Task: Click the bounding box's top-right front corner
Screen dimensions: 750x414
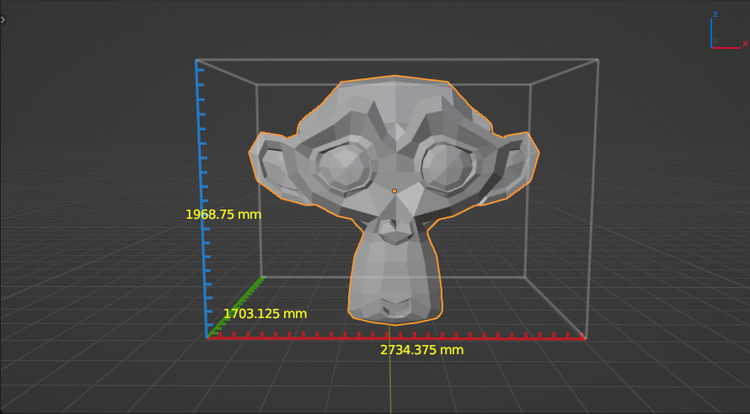Action: click(x=597, y=60)
